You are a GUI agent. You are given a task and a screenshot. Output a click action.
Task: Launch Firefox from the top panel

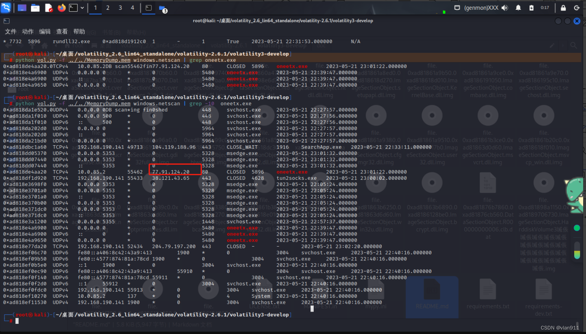point(61,8)
